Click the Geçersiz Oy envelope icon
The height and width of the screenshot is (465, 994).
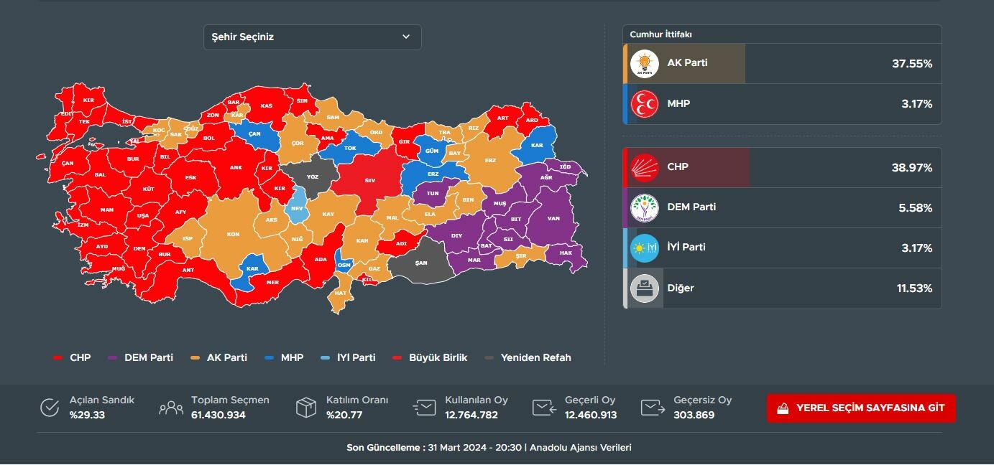[x=653, y=408]
